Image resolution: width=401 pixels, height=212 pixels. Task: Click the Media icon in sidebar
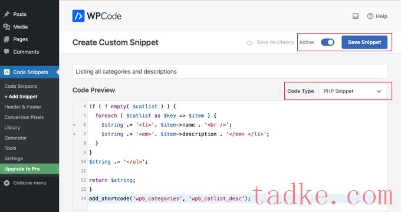(6, 27)
